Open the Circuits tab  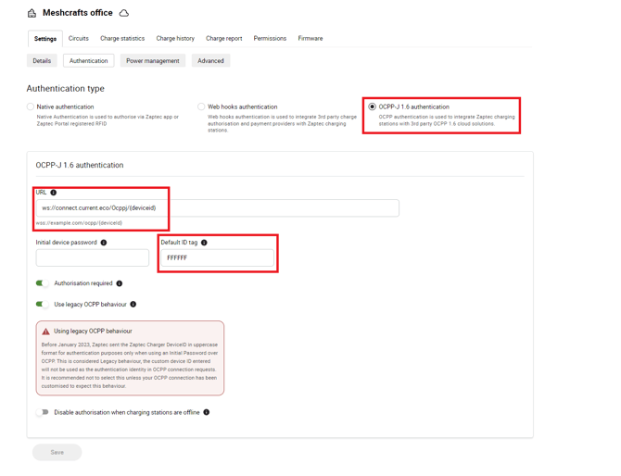point(79,39)
